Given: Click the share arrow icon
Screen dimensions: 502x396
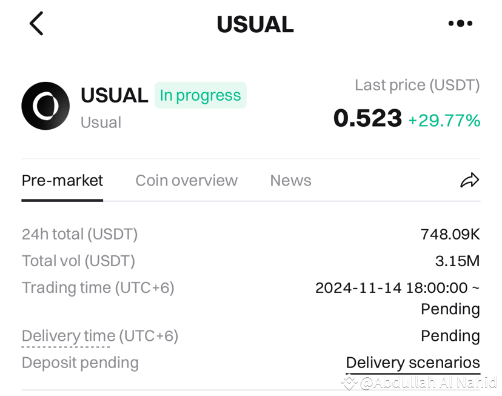Looking at the screenshot, I should pyautogui.click(x=469, y=180).
